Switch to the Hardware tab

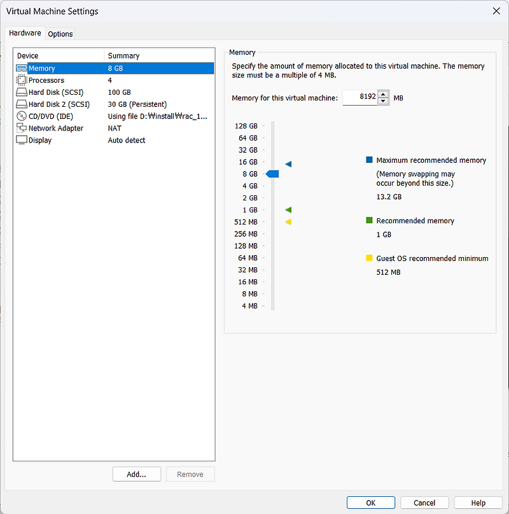pyautogui.click(x=25, y=33)
